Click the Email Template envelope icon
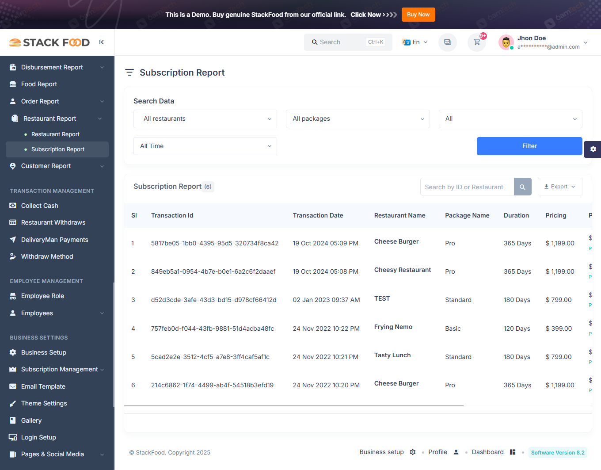Viewport: 601px width, 470px height. 13,386
